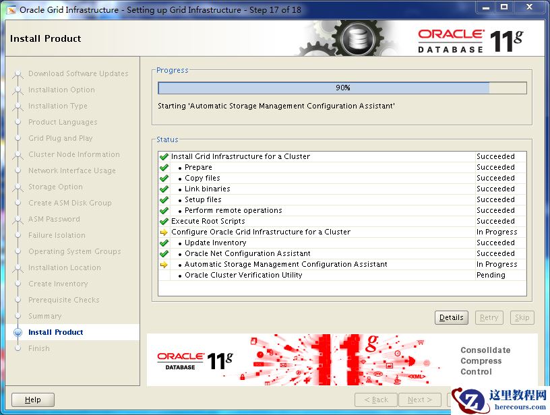Click the Next button

[x=419, y=400]
